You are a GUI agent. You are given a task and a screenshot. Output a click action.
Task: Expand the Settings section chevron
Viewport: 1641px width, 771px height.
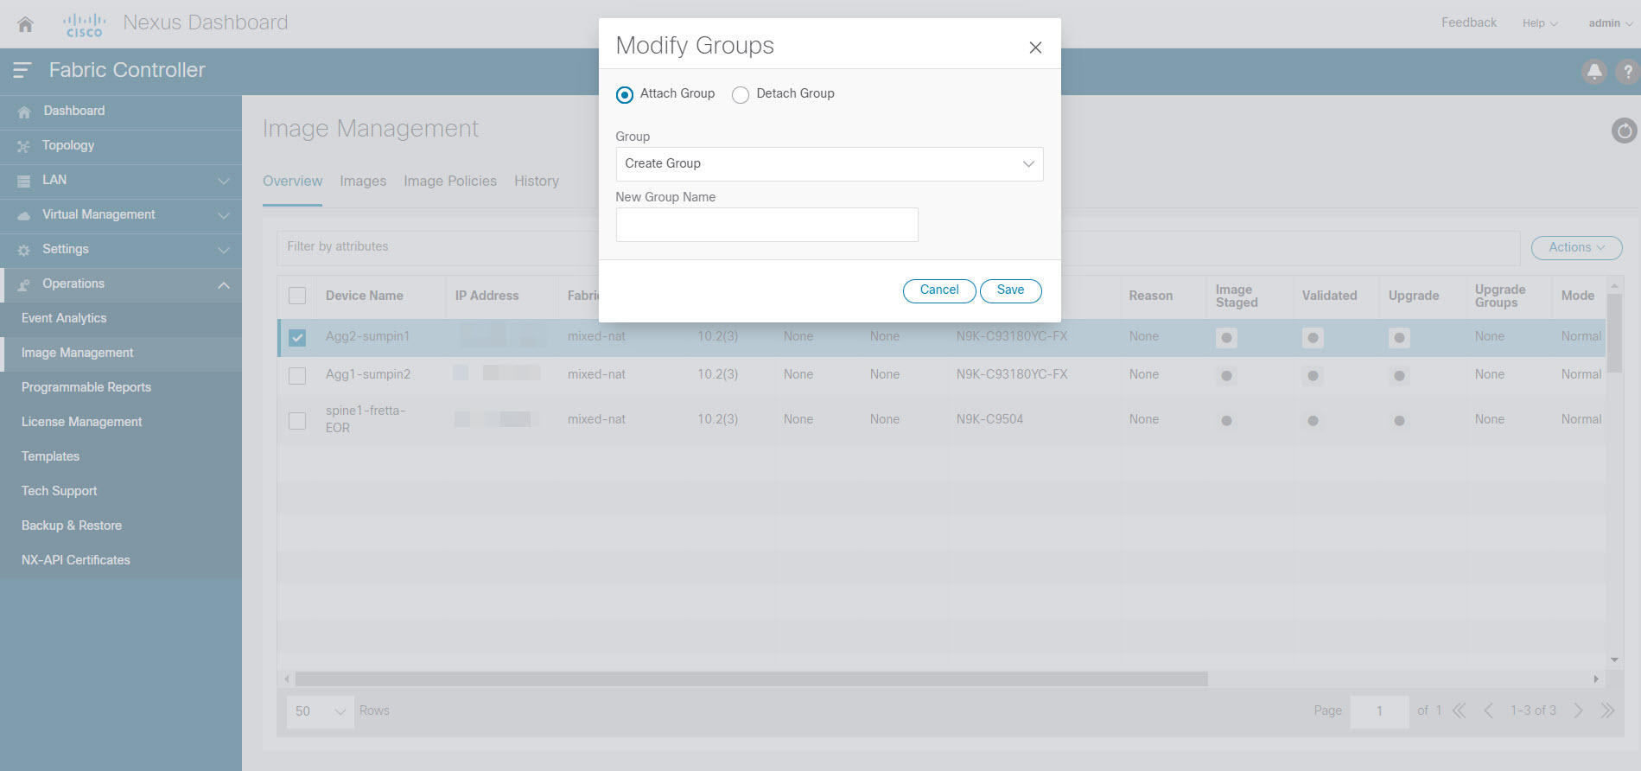pyautogui.click(x=224, y=250)
